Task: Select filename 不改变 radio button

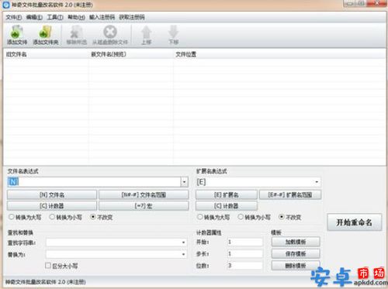Action: click(x=93, y=217)
